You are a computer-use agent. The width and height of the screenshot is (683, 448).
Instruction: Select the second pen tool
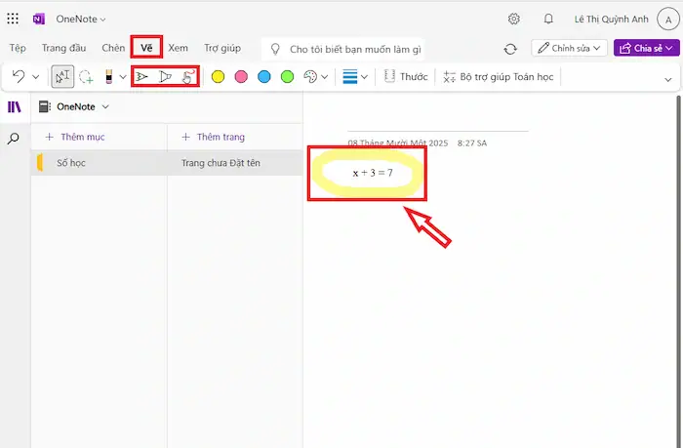[x=165, y=76]
